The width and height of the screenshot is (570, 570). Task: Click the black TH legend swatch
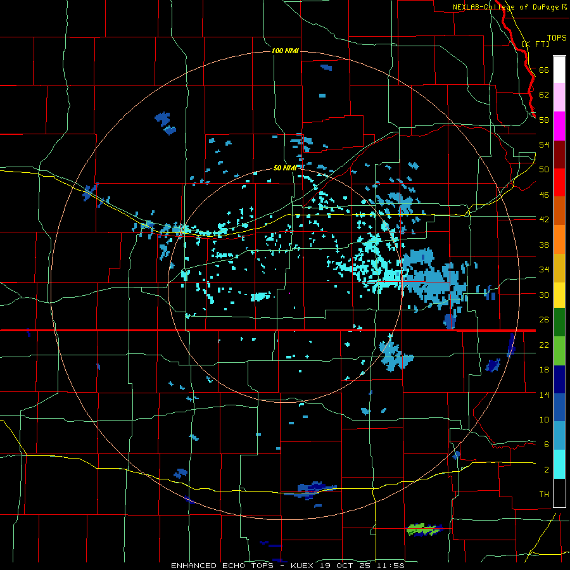559,493
